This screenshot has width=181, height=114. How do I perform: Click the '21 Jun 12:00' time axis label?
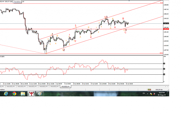(x=33, y=84)
